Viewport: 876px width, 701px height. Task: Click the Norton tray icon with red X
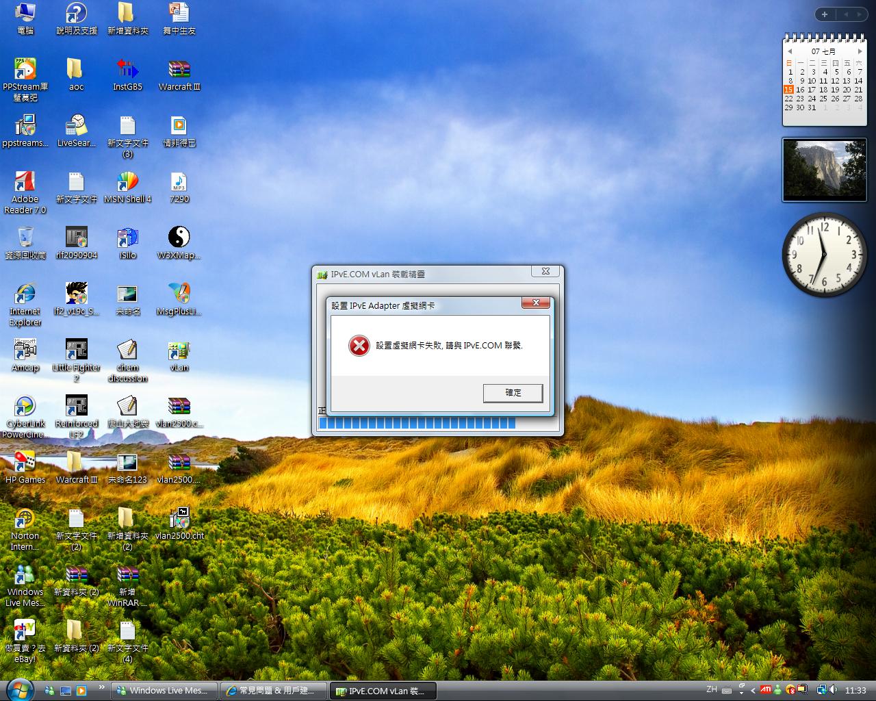coord(790,690)
